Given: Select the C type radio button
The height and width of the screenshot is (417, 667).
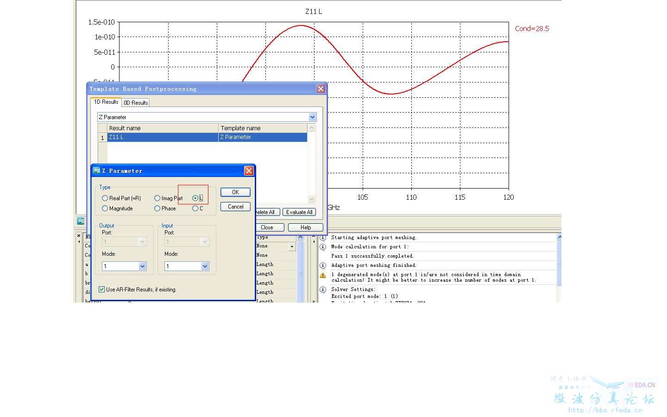Looking at the screenshot, I should (195, 208).
